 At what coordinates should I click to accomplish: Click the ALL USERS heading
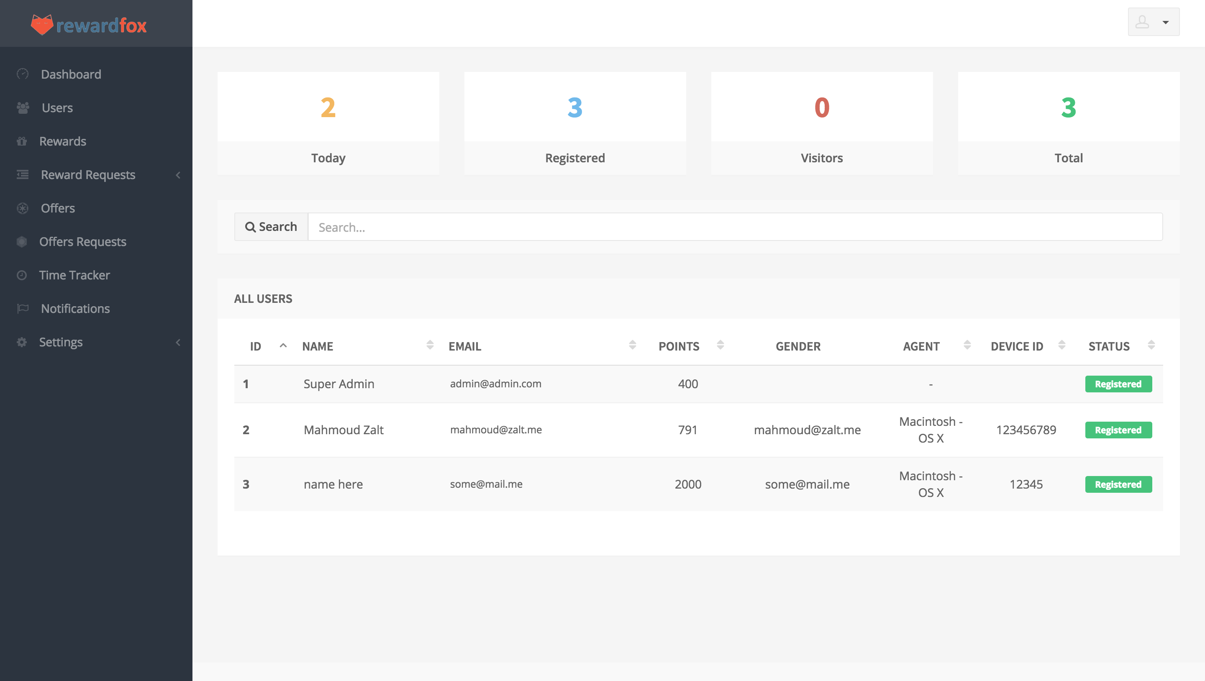(263, 299)
